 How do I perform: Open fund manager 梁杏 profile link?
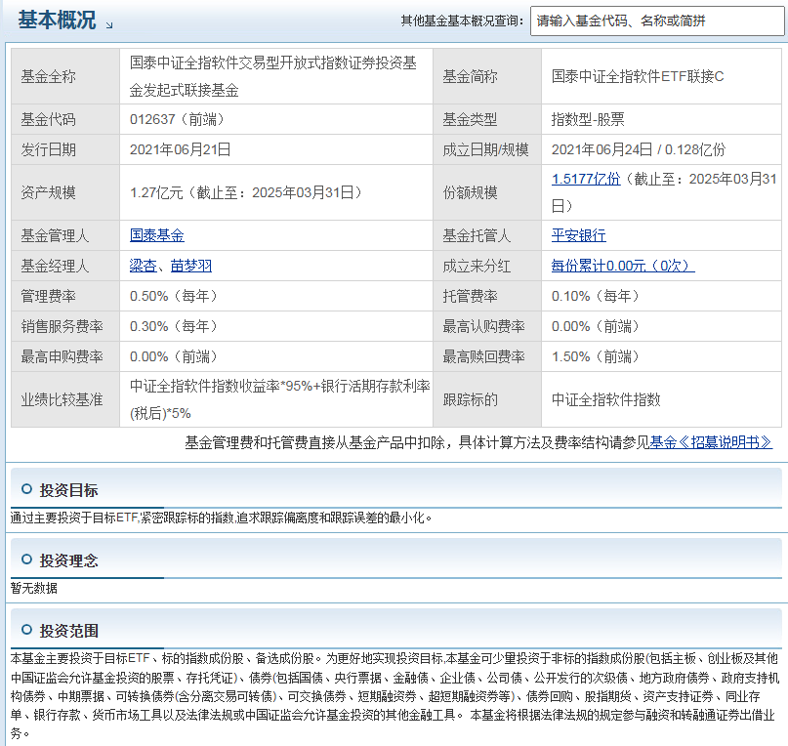click(x=144, y=266)
